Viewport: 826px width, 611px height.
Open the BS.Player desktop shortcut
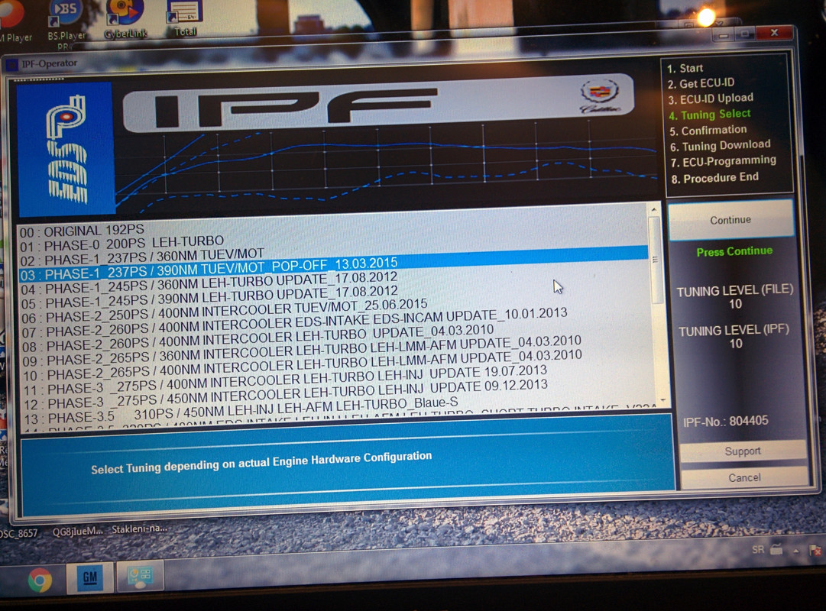click(66, 23)
